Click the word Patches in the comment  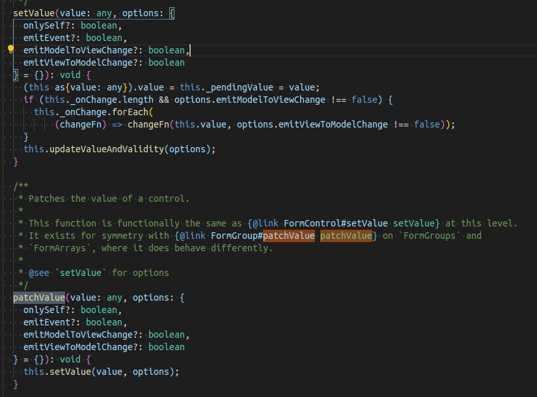point(47,198)
